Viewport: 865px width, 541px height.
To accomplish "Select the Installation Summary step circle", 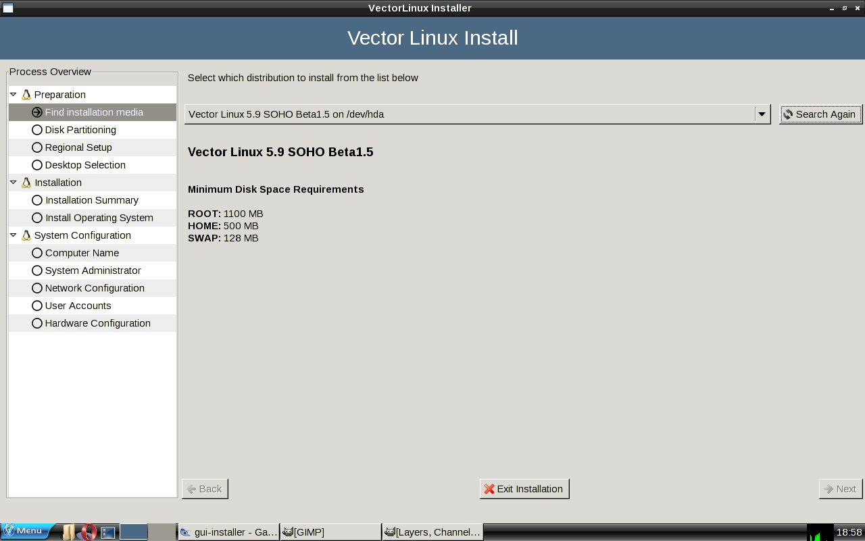I will tap(37, 200).
